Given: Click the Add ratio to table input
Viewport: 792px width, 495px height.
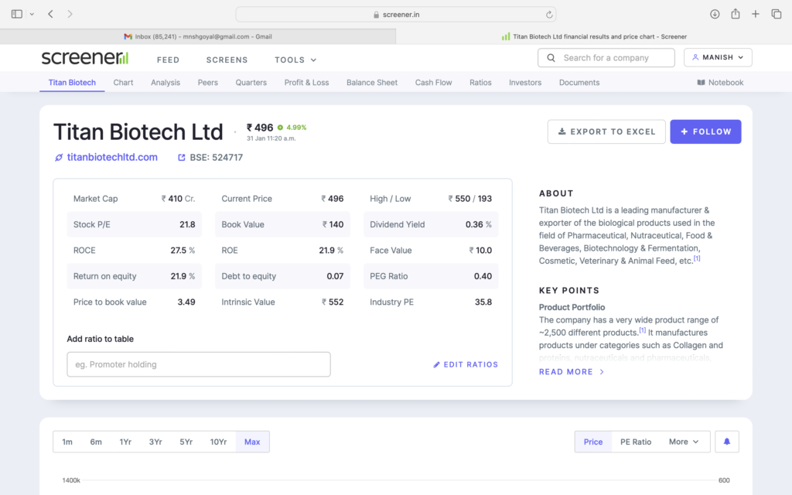Looking at the screenshot, I should coord(199,364).
